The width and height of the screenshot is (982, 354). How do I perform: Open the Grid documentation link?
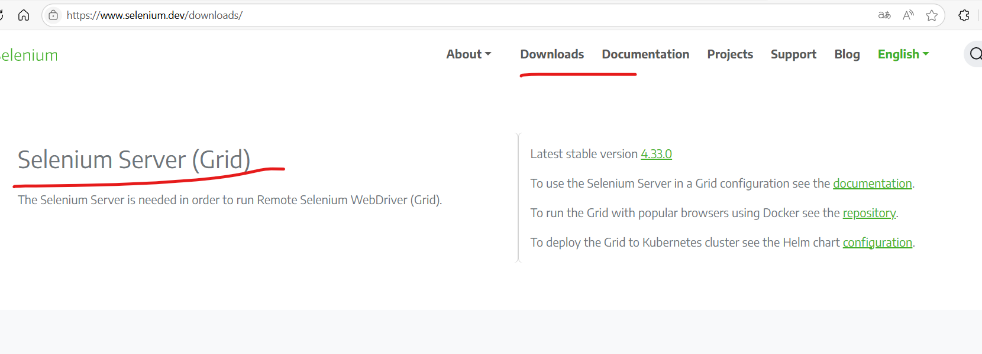[x=873, y=183]
